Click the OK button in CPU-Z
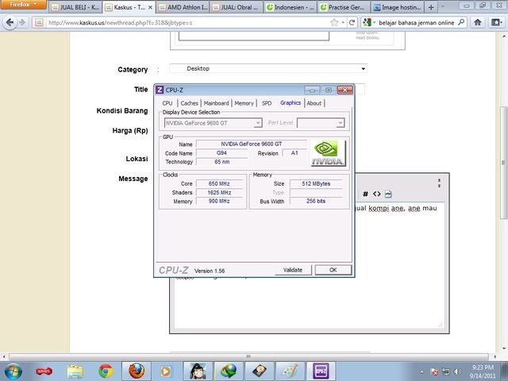508x381 pixels. click(x=333, y=270)
